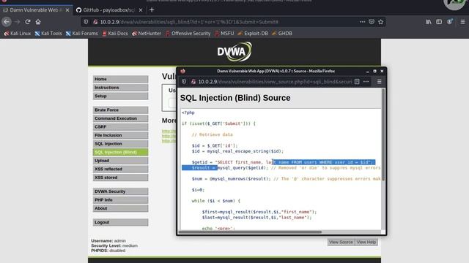This screenshot has width=469, height=263.
Task: Click horizontal scrollbar in Source popup
Action: pyautogui.click(x=250, y=232)
